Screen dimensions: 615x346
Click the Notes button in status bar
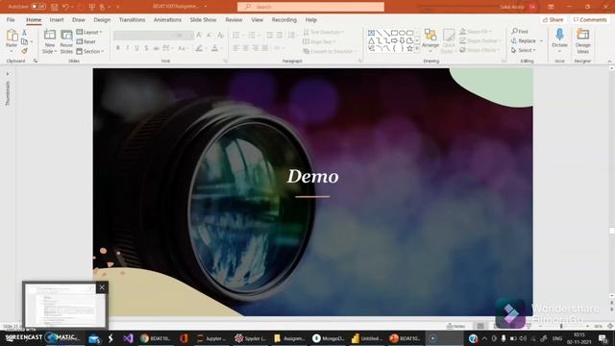[x=455, y=326]
